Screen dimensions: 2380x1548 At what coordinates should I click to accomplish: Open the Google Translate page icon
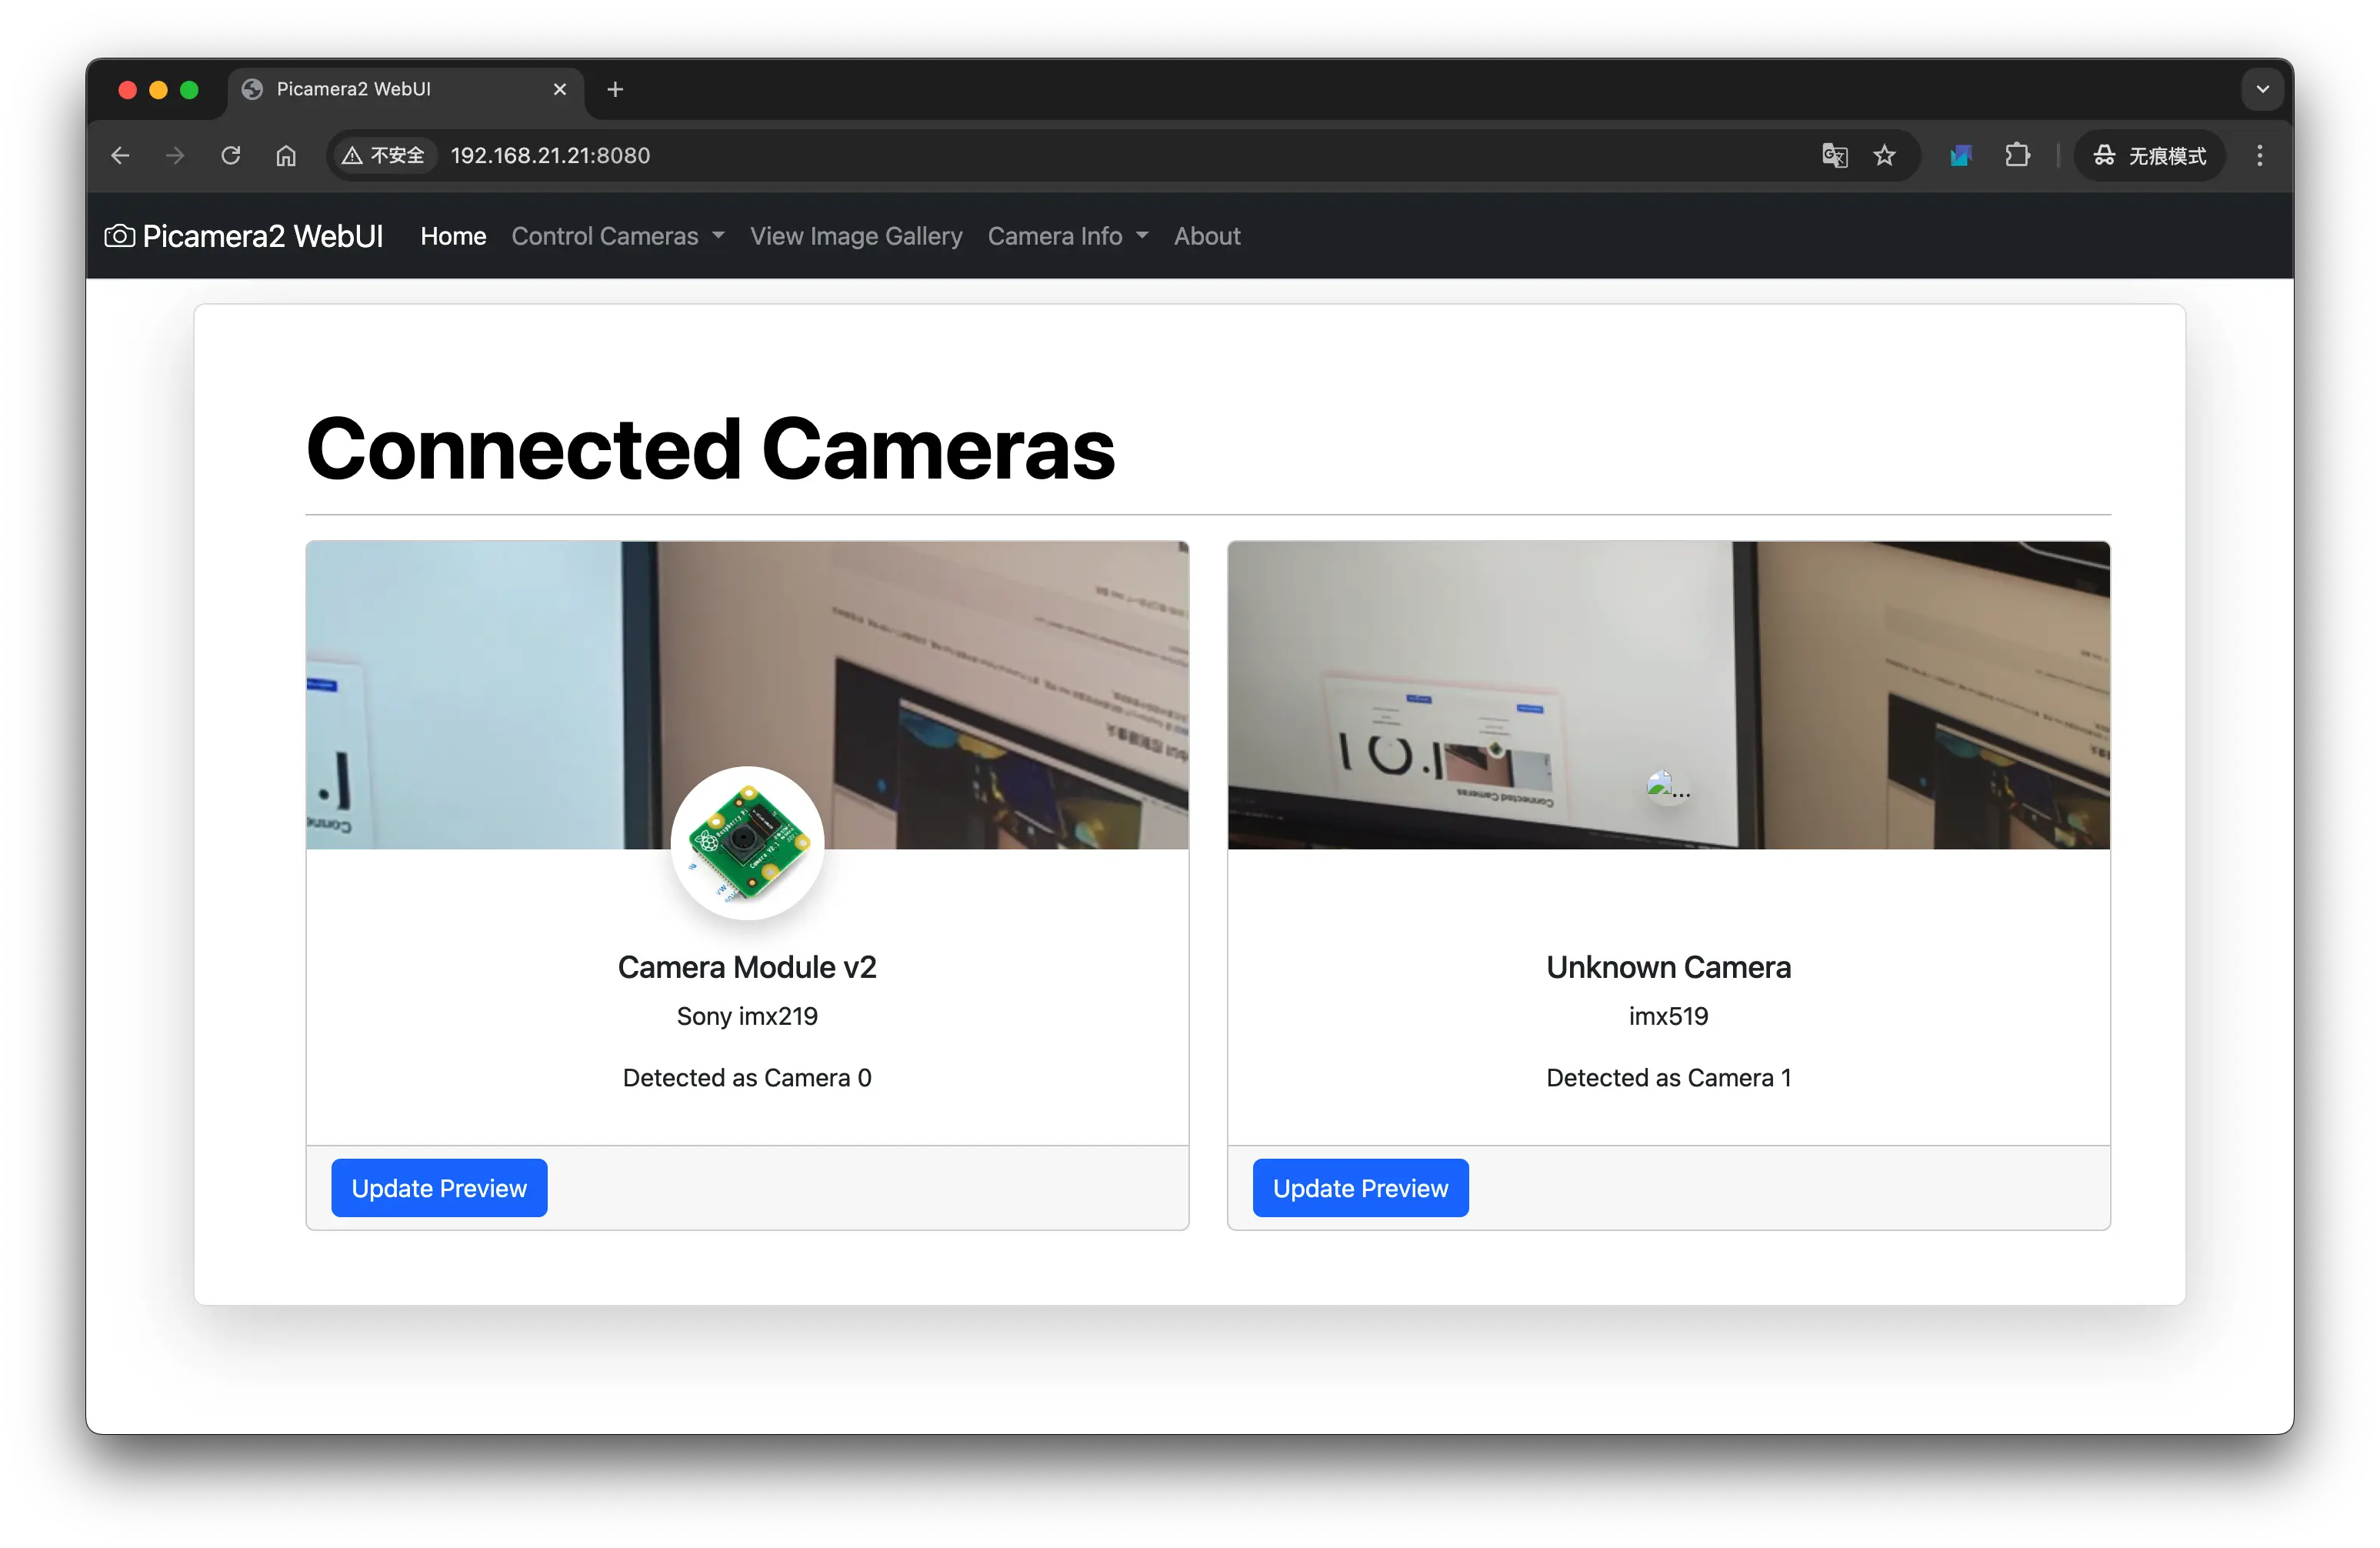point(1834,155)
